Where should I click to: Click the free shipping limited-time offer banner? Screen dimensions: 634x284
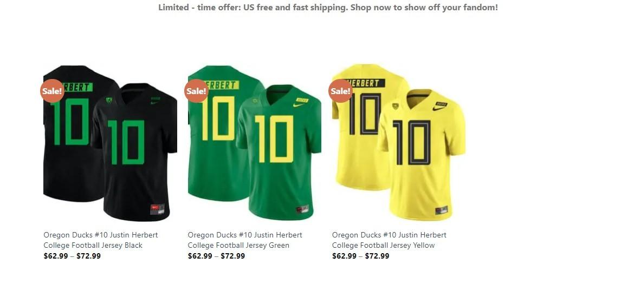(328, 7)
